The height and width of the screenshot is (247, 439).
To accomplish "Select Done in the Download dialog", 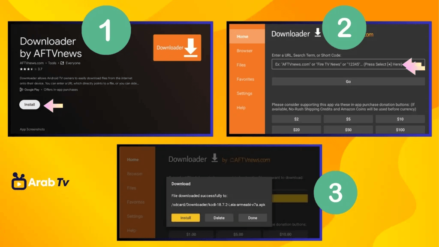I will coord(253,218).
